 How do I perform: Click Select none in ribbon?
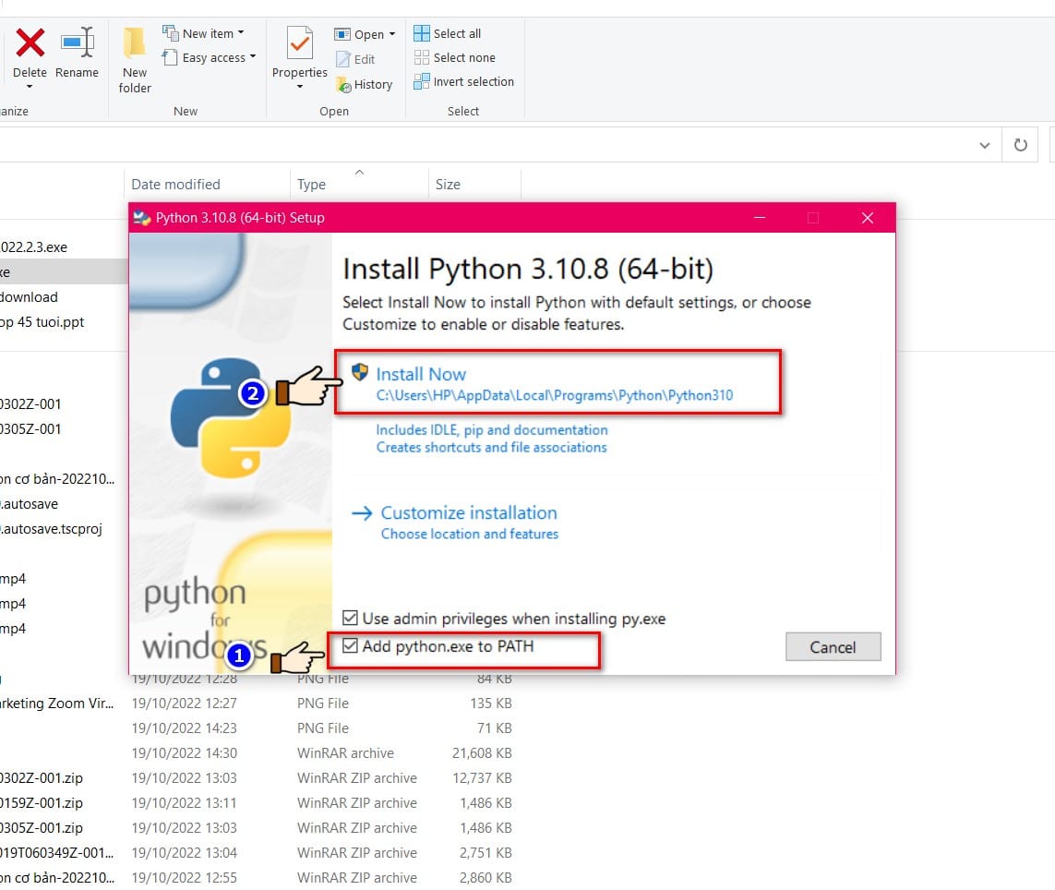[x=455, y=57]
